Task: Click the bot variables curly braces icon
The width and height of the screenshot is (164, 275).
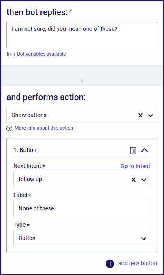Action: click(x=11, y=54)
